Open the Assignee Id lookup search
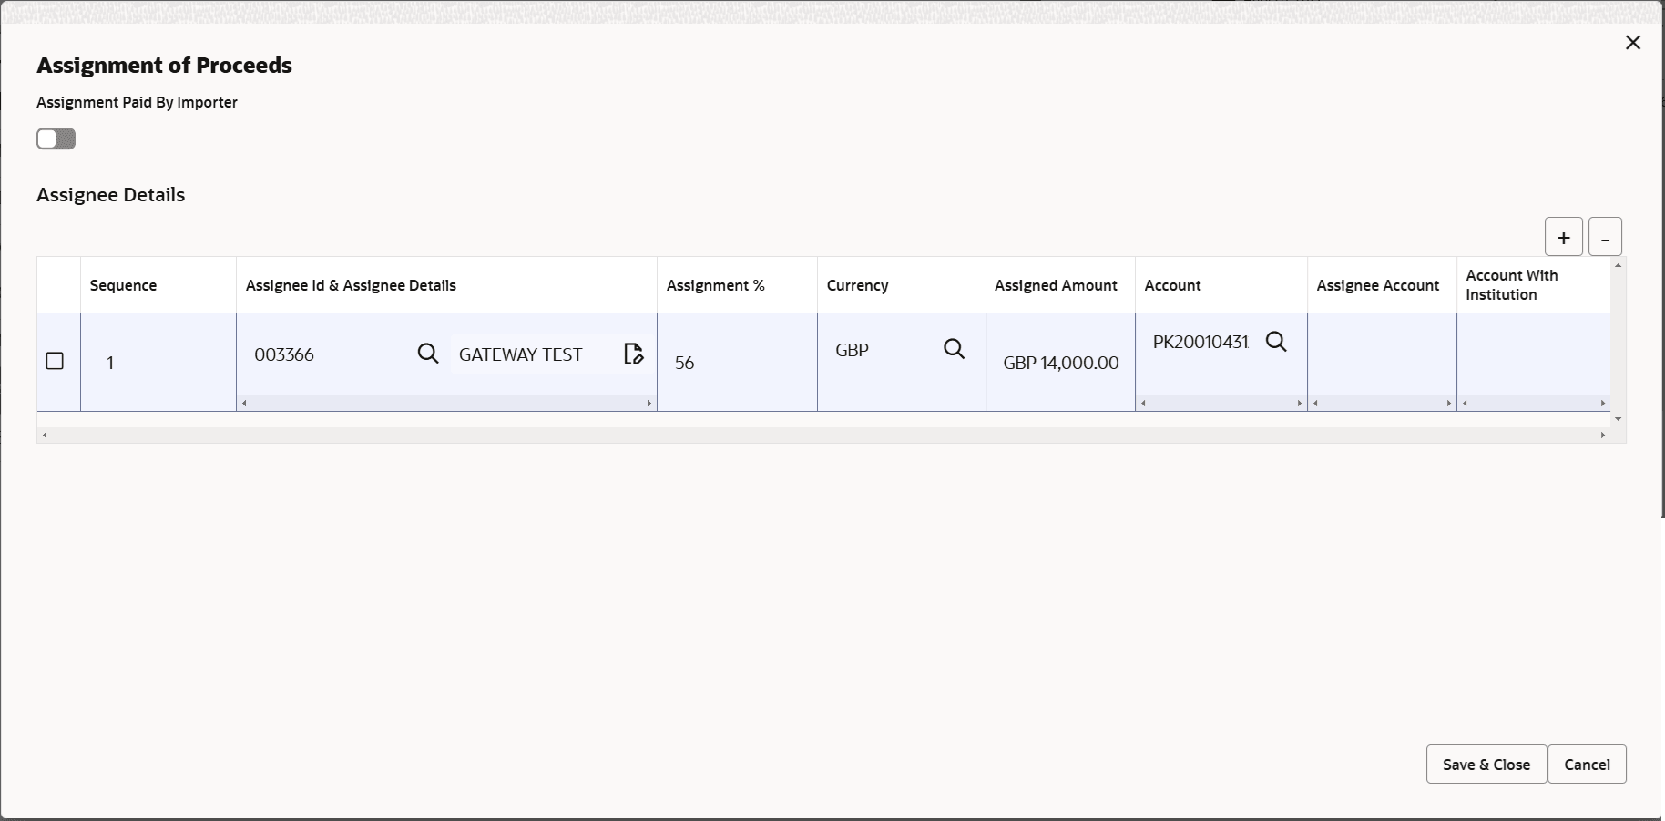The width and height of the screenshot is (1665, 821). (x=427, y=353)
